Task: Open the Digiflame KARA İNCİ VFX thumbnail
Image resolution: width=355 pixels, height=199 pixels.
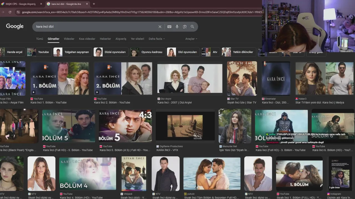Action: click(185, 126)
